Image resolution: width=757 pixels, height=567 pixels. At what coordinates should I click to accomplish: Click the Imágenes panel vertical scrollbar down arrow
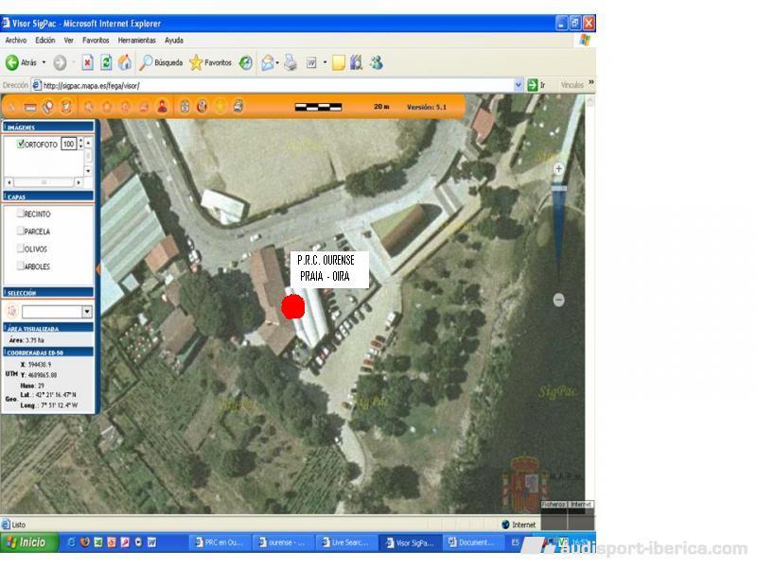pyautogui.click(x=88, y=171)
